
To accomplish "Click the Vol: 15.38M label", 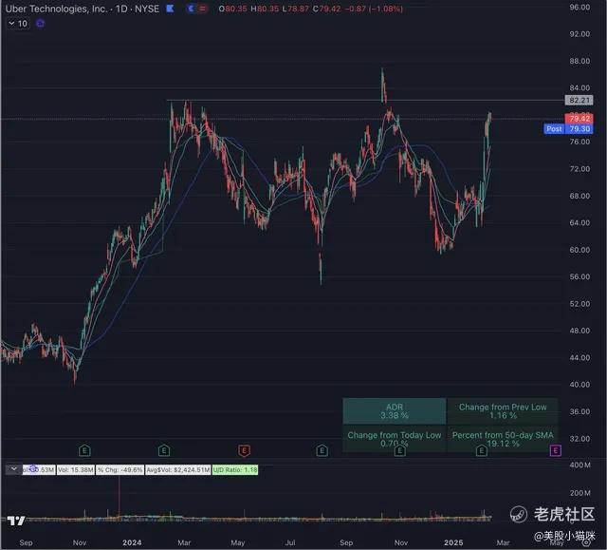I will [x=76, y=470].
